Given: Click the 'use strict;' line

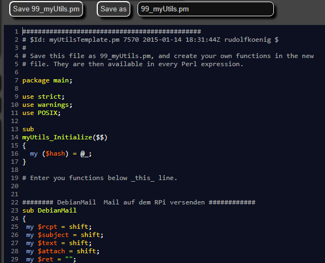Looking at the screenshot, I should coord(43,97).
